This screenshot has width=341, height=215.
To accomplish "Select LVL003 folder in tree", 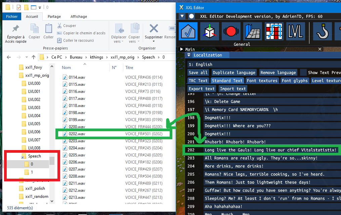I will click(34, 108).
